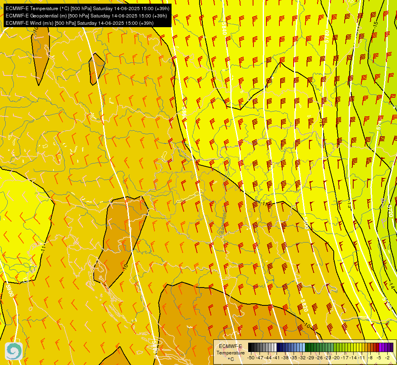Click the -2 legend label
This screenshot has height=365, width=397.
click(387, 358)
